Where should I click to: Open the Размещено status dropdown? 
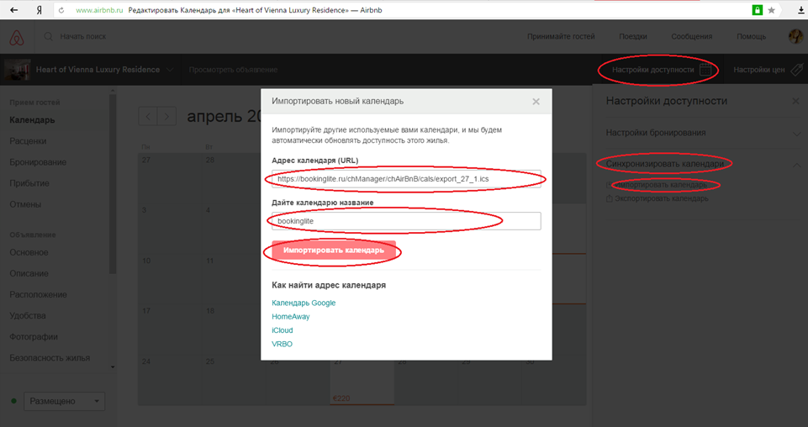point(65,401)
